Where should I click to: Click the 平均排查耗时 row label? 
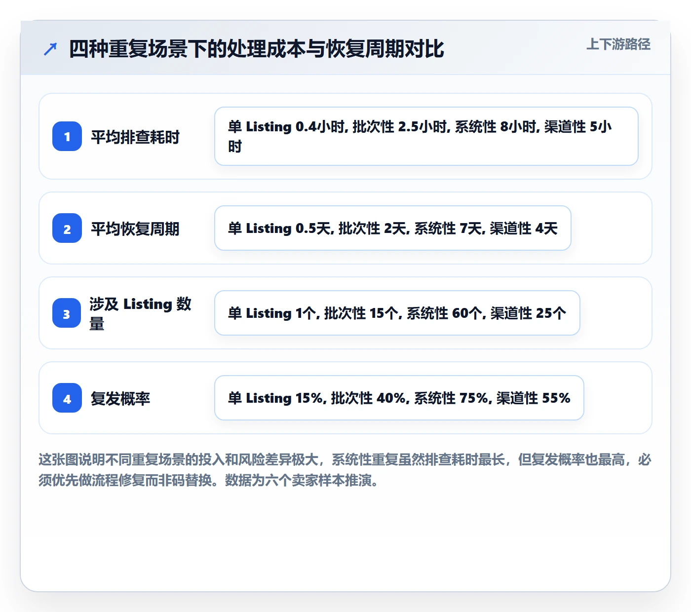(x=135, y=137)
